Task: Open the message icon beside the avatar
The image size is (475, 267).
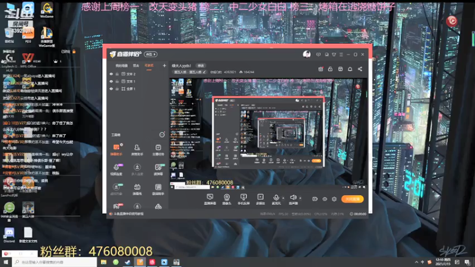Action: pyautogui.click(x=318, y=55)
